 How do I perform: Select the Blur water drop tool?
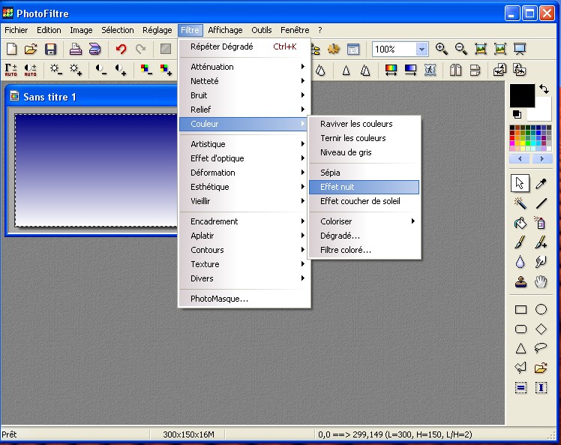[x=520, y=262]
